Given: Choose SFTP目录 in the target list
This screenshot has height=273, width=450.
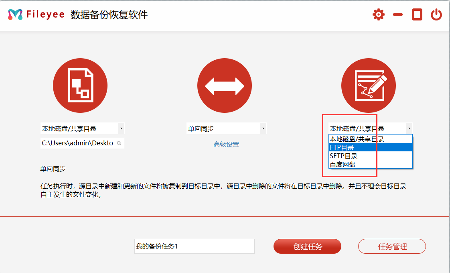Looking at the screenshot, I should click(x=370, y=156).
